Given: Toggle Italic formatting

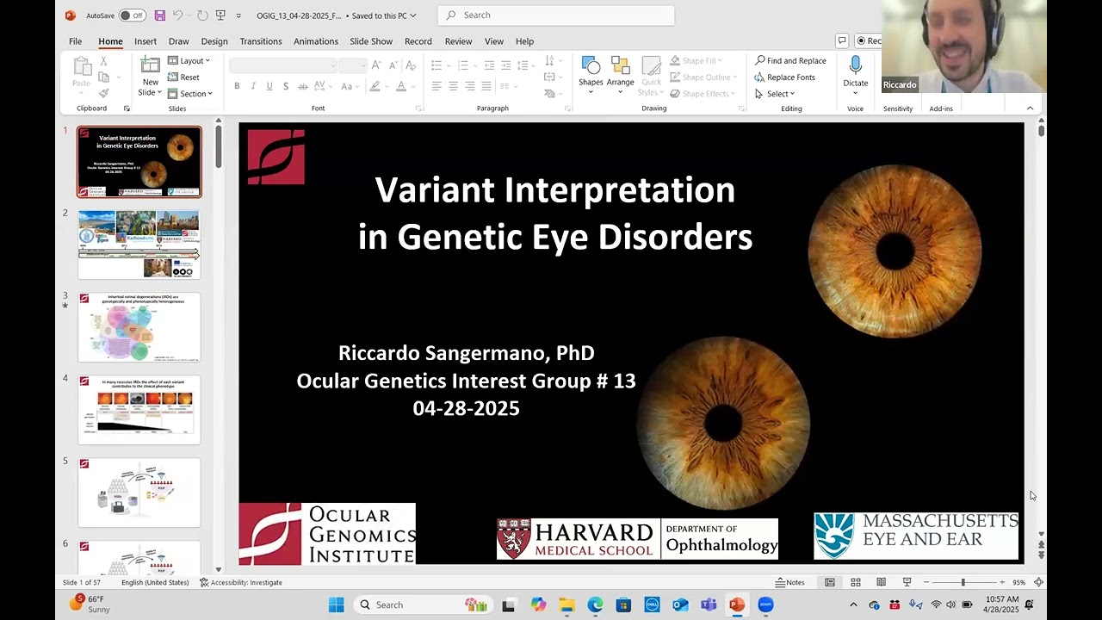Looking at the screenshot, I should (x=253, y=86).
